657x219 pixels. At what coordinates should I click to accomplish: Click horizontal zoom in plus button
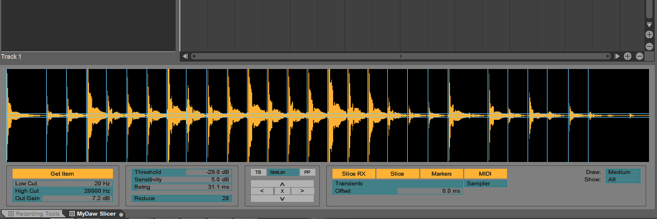[x=627, y=56]
